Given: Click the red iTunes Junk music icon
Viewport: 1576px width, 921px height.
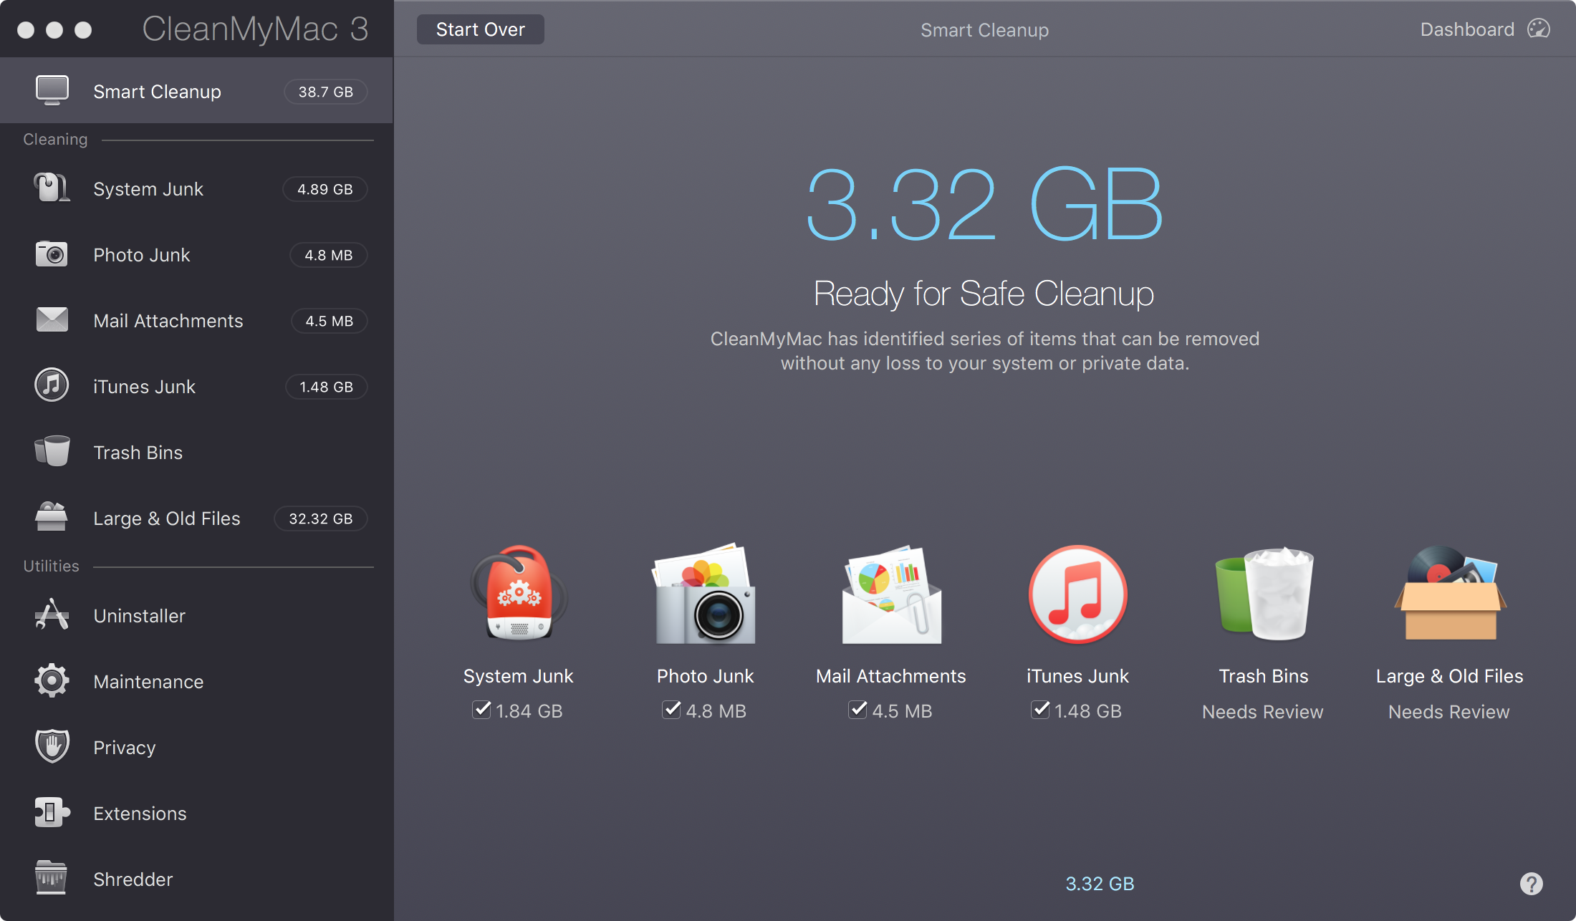Looking at the screenshot, I should click(x=1077, y=594).
